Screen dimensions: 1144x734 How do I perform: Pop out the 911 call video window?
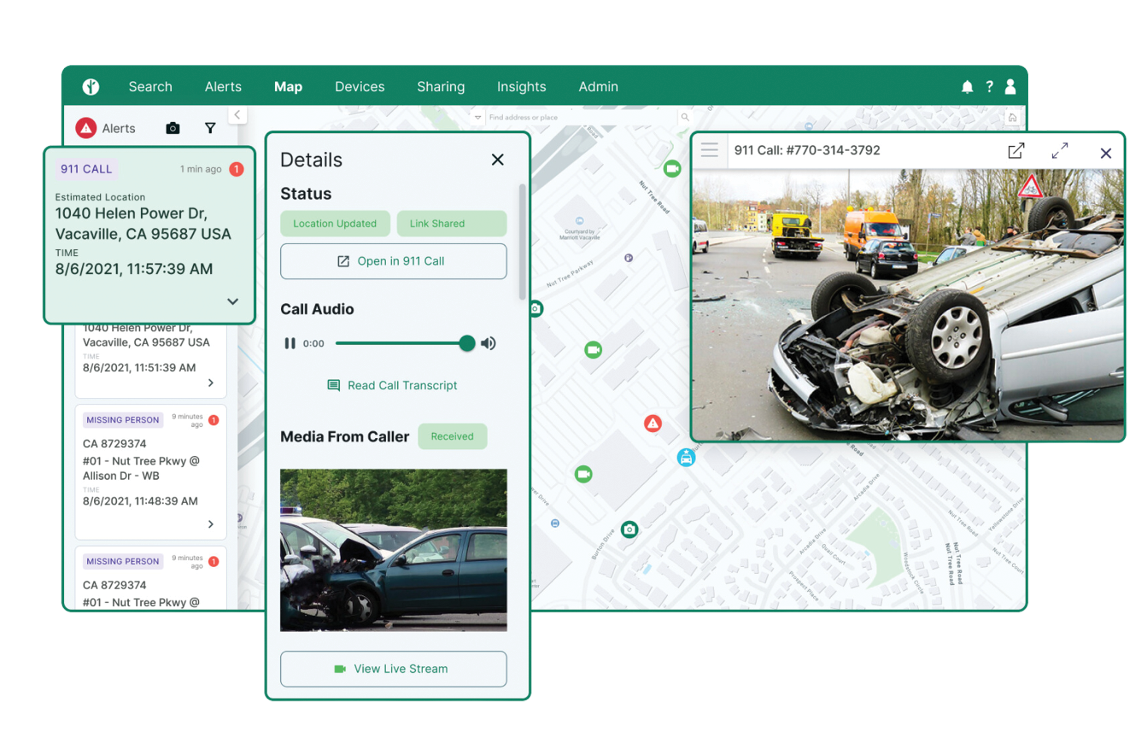[x=1015, y=151]
